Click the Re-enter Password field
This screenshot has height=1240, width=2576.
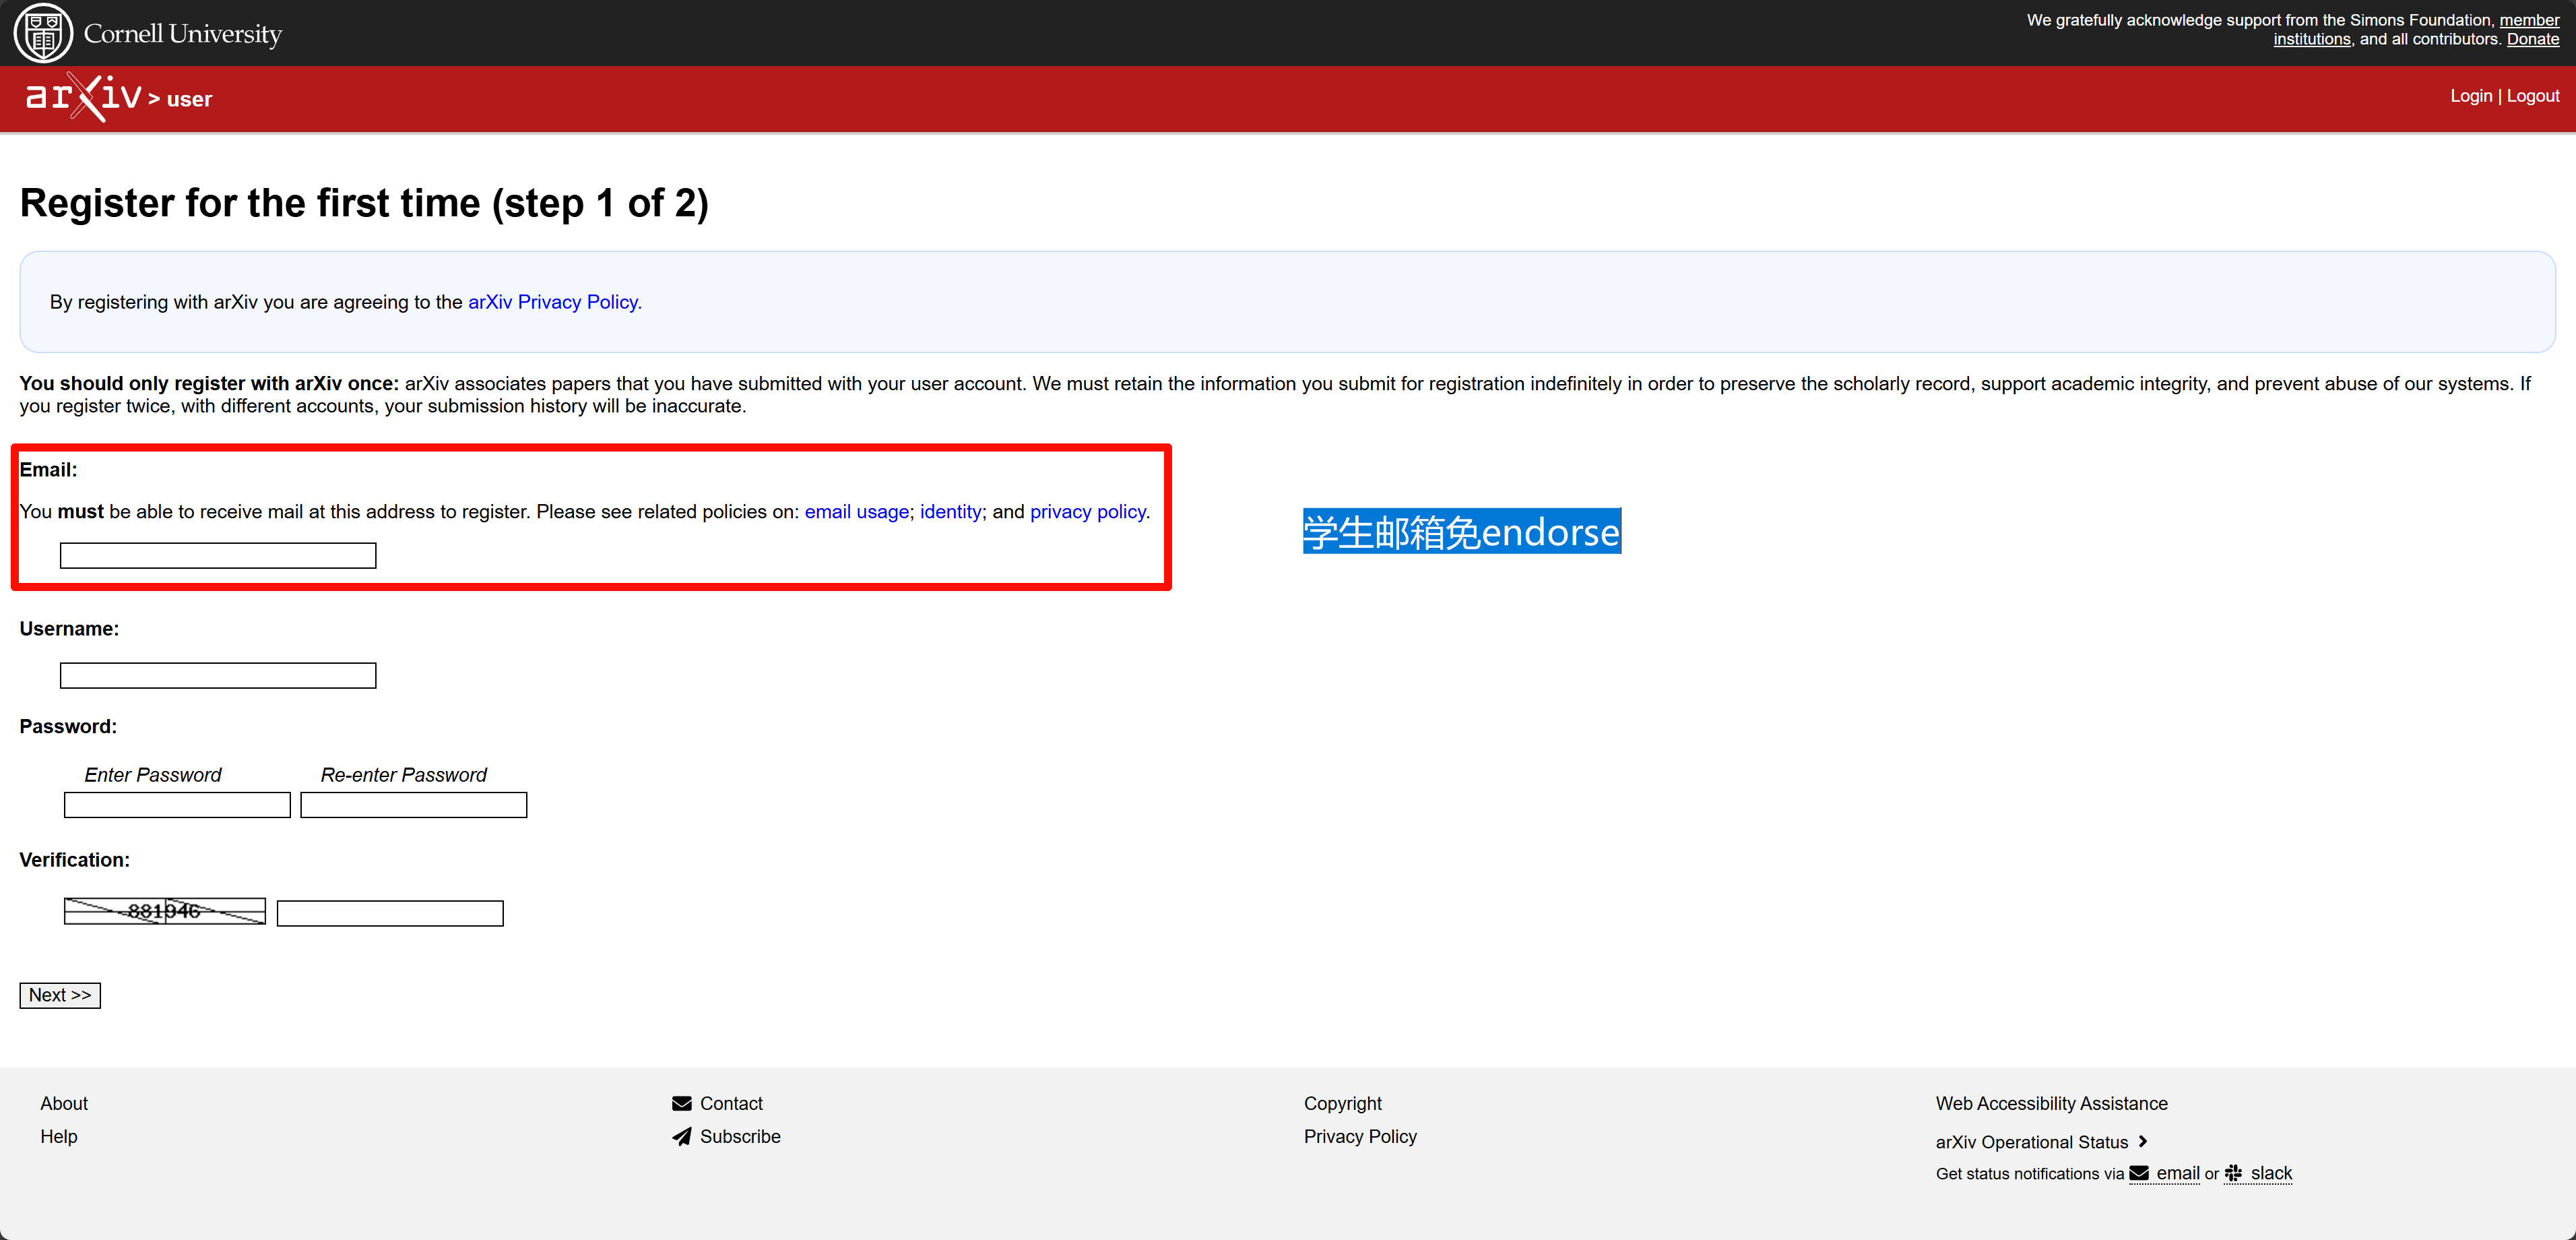413,805
